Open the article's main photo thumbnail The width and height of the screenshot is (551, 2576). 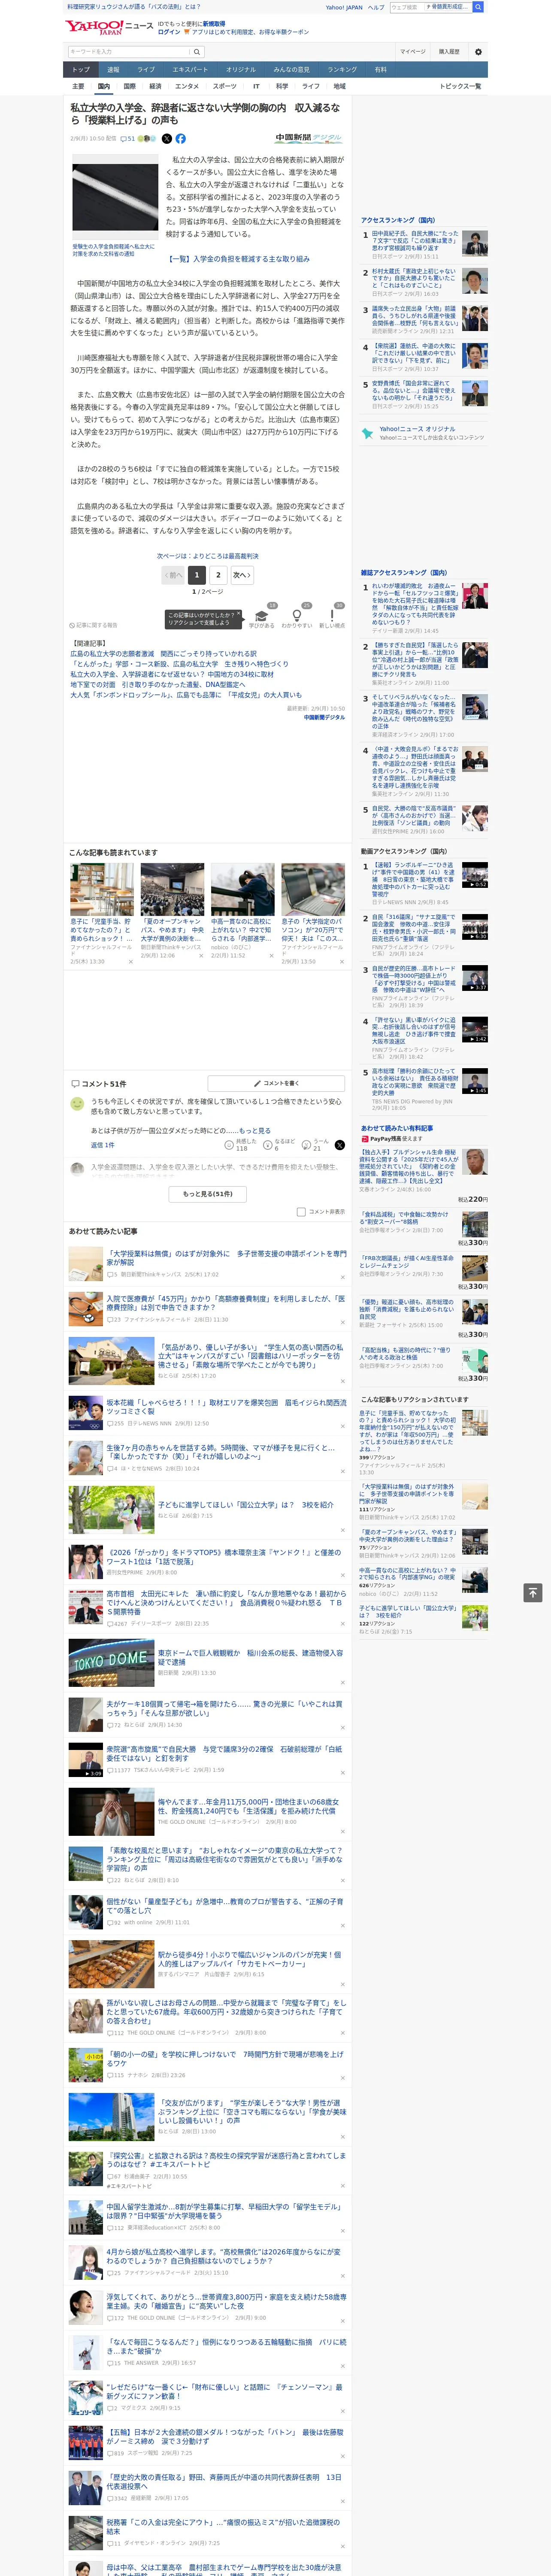[x=115, y=196]
